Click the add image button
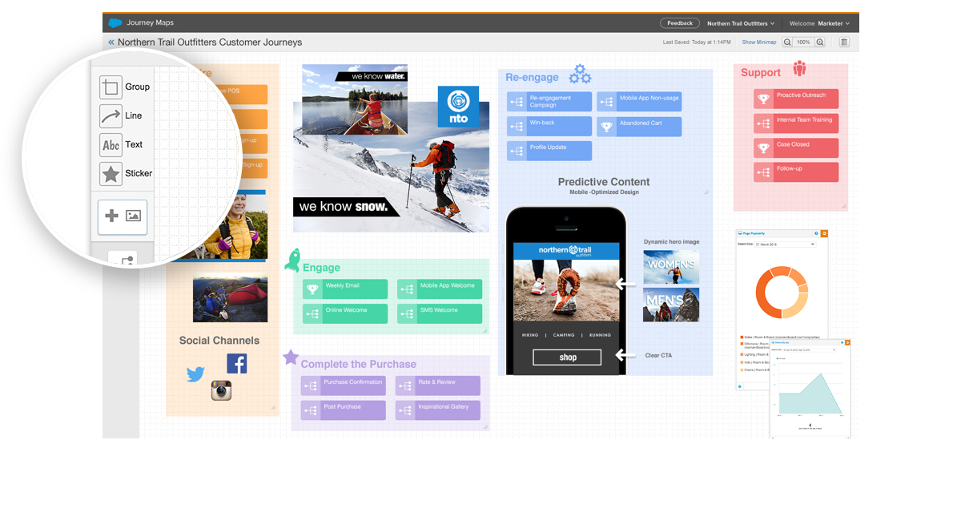Screen dimensions: 961x513 123,216
